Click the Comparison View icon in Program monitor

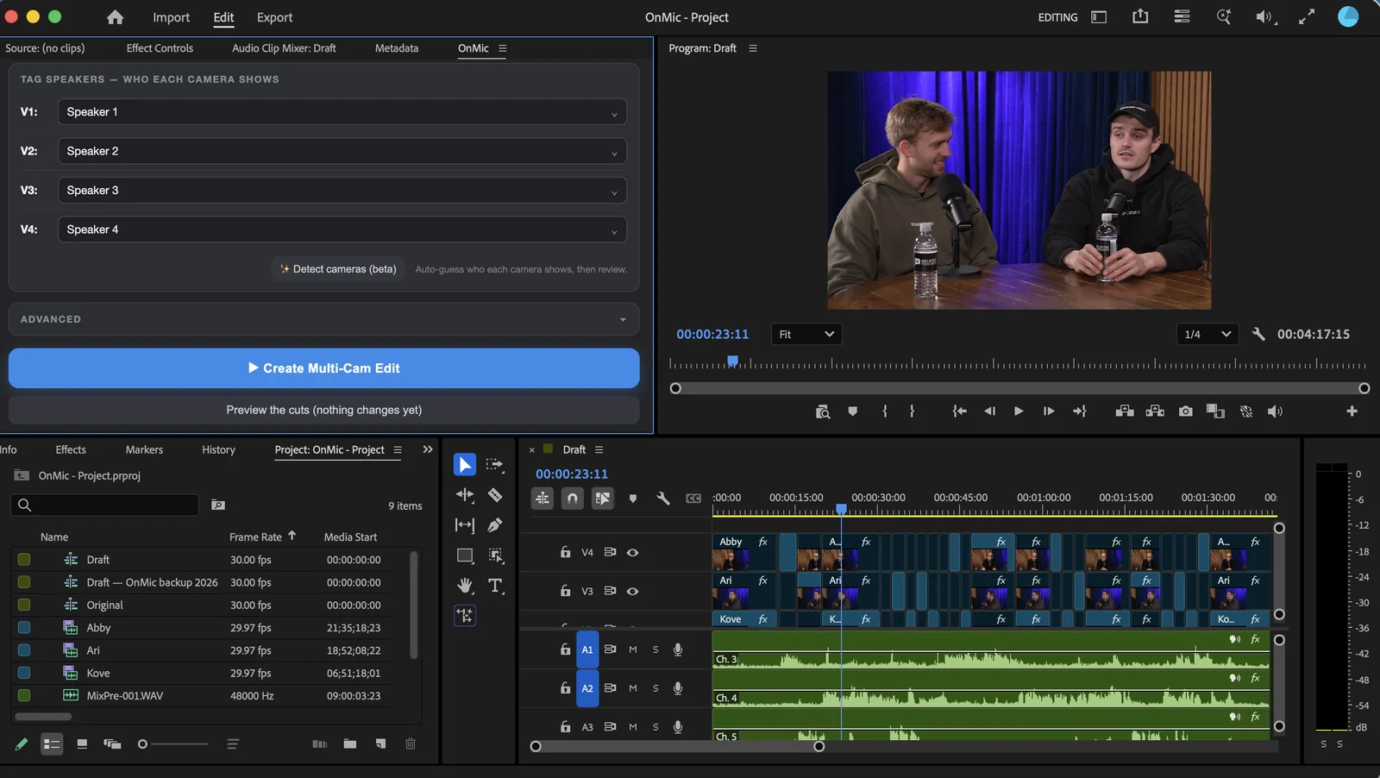pos(1215,411)
